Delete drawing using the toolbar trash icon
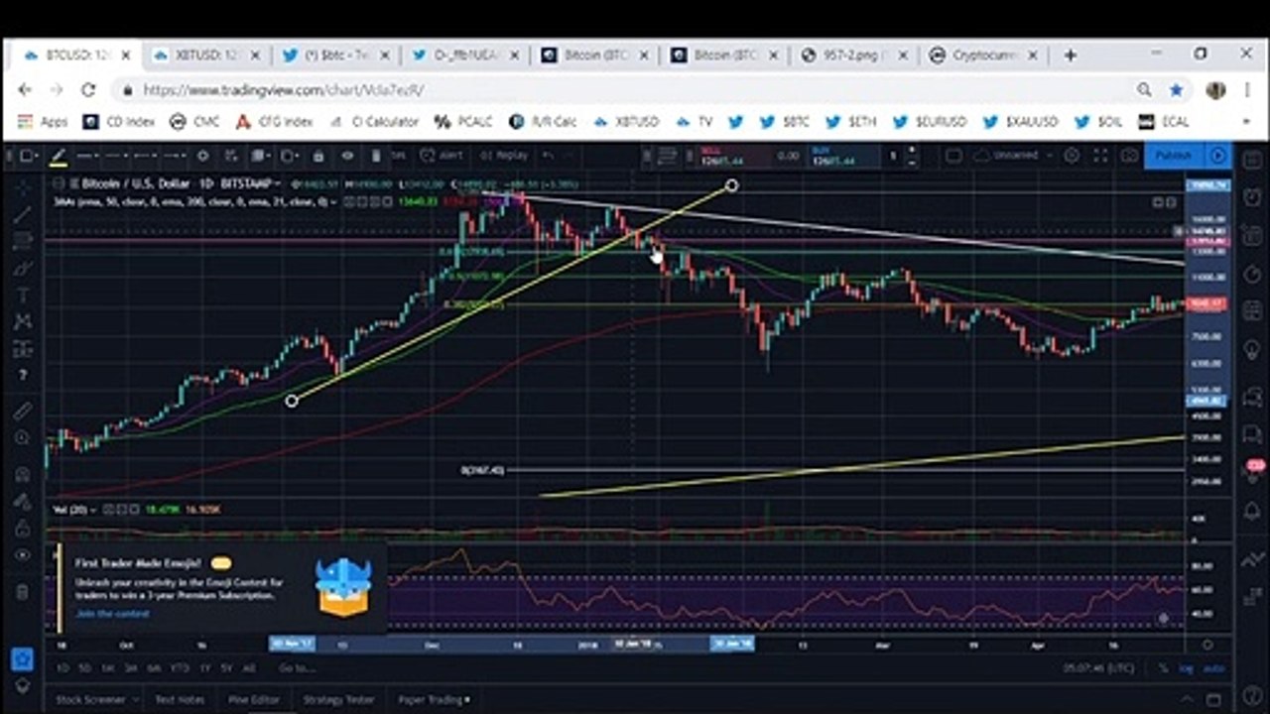This screenshot has width=1270, height=714. [375, 156]
